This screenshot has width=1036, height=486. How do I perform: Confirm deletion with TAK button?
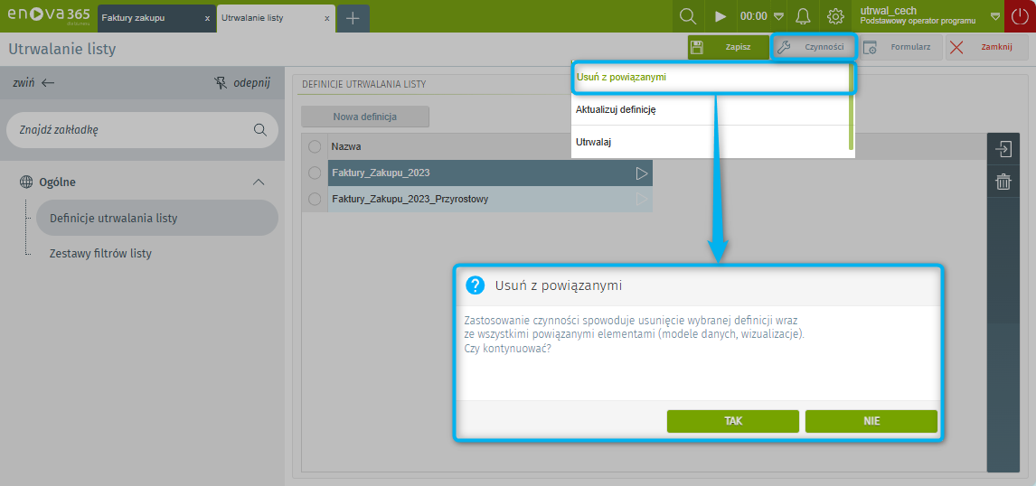(732, 421)
